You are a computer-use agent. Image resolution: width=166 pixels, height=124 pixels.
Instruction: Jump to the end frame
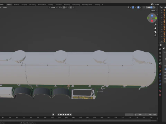pyautogui.click(x=71, y=114)
